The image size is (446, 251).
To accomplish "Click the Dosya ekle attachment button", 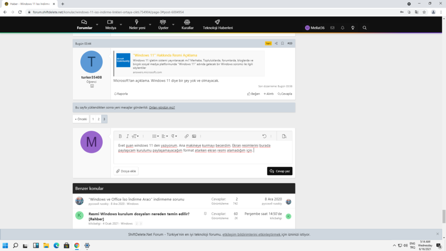I will click(x=126, y=171).
